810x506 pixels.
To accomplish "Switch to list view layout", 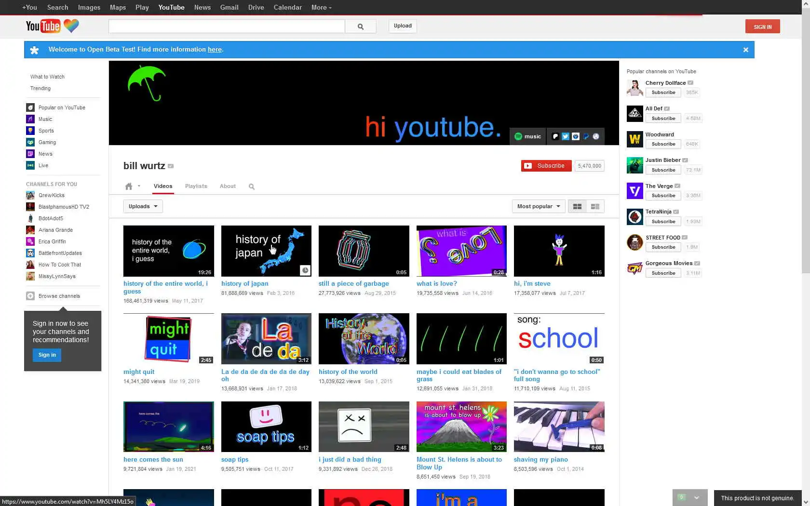I will [x=595, y=206].
